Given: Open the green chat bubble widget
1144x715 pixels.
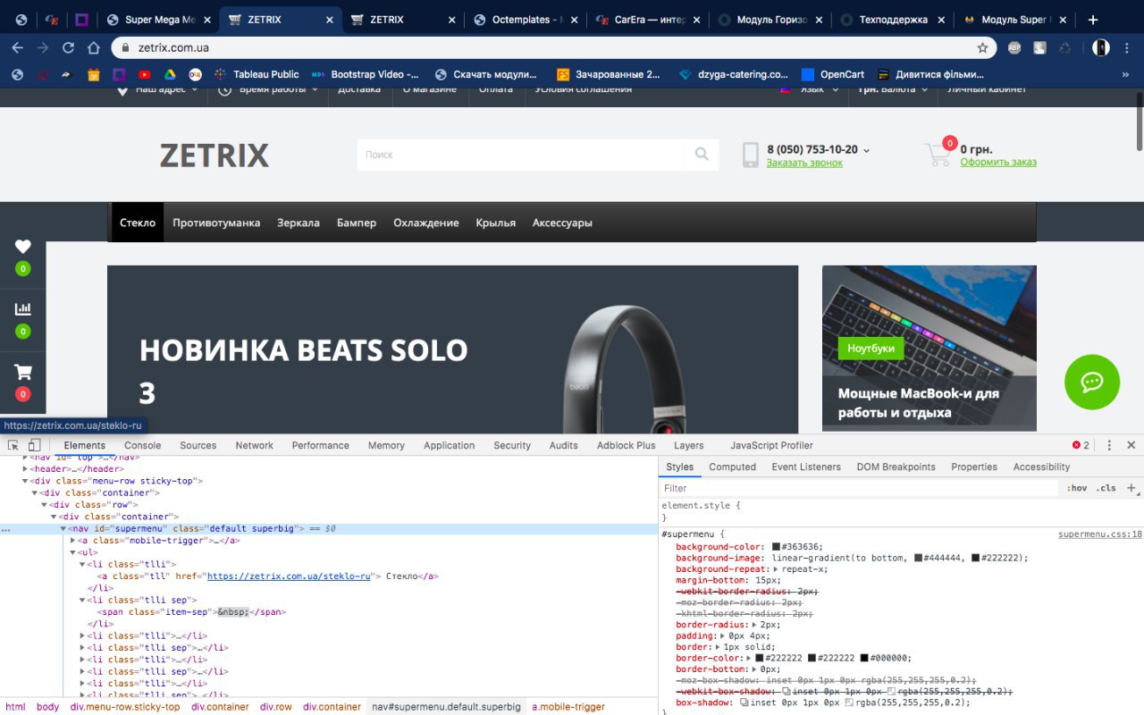Looking at the screenshot, I should point(1092,383).
